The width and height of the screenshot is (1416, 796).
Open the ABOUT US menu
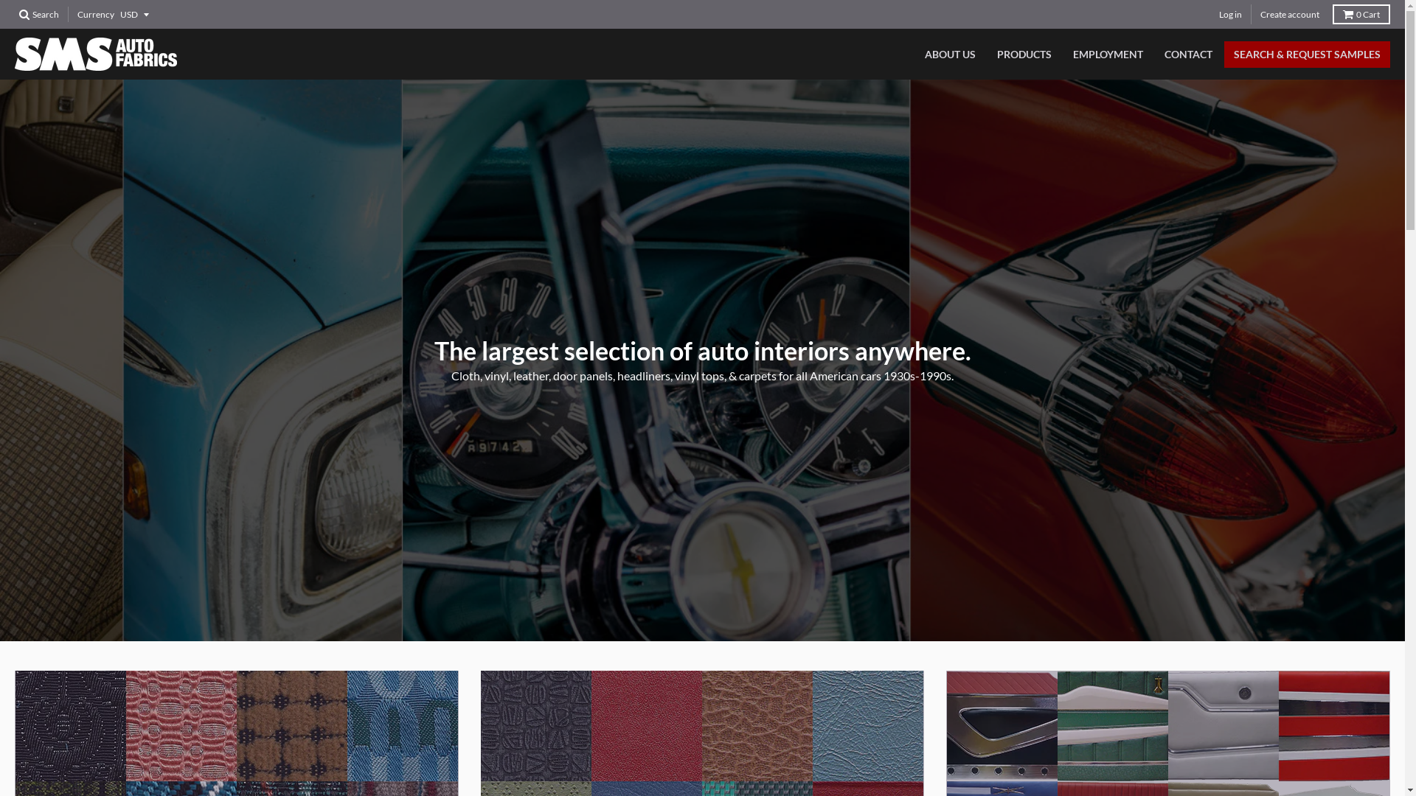point(950,55)
